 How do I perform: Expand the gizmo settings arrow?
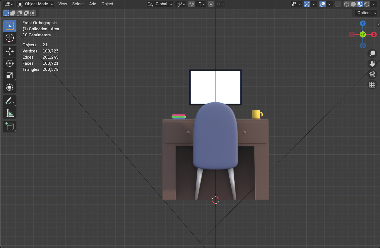[x=314, y=4]
